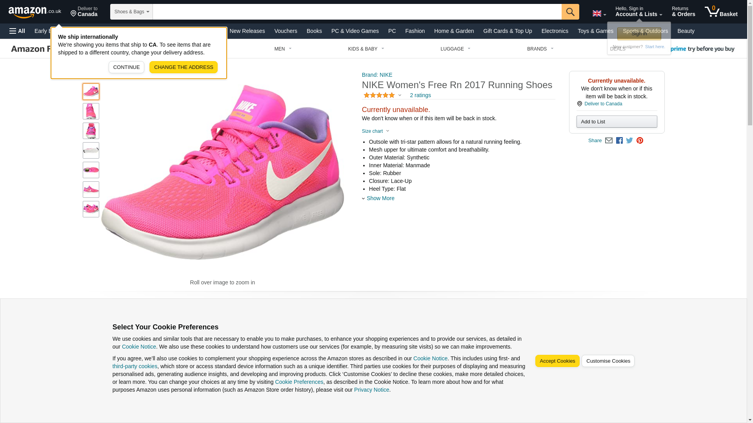Share the product on Pinterest

point(639,141)
